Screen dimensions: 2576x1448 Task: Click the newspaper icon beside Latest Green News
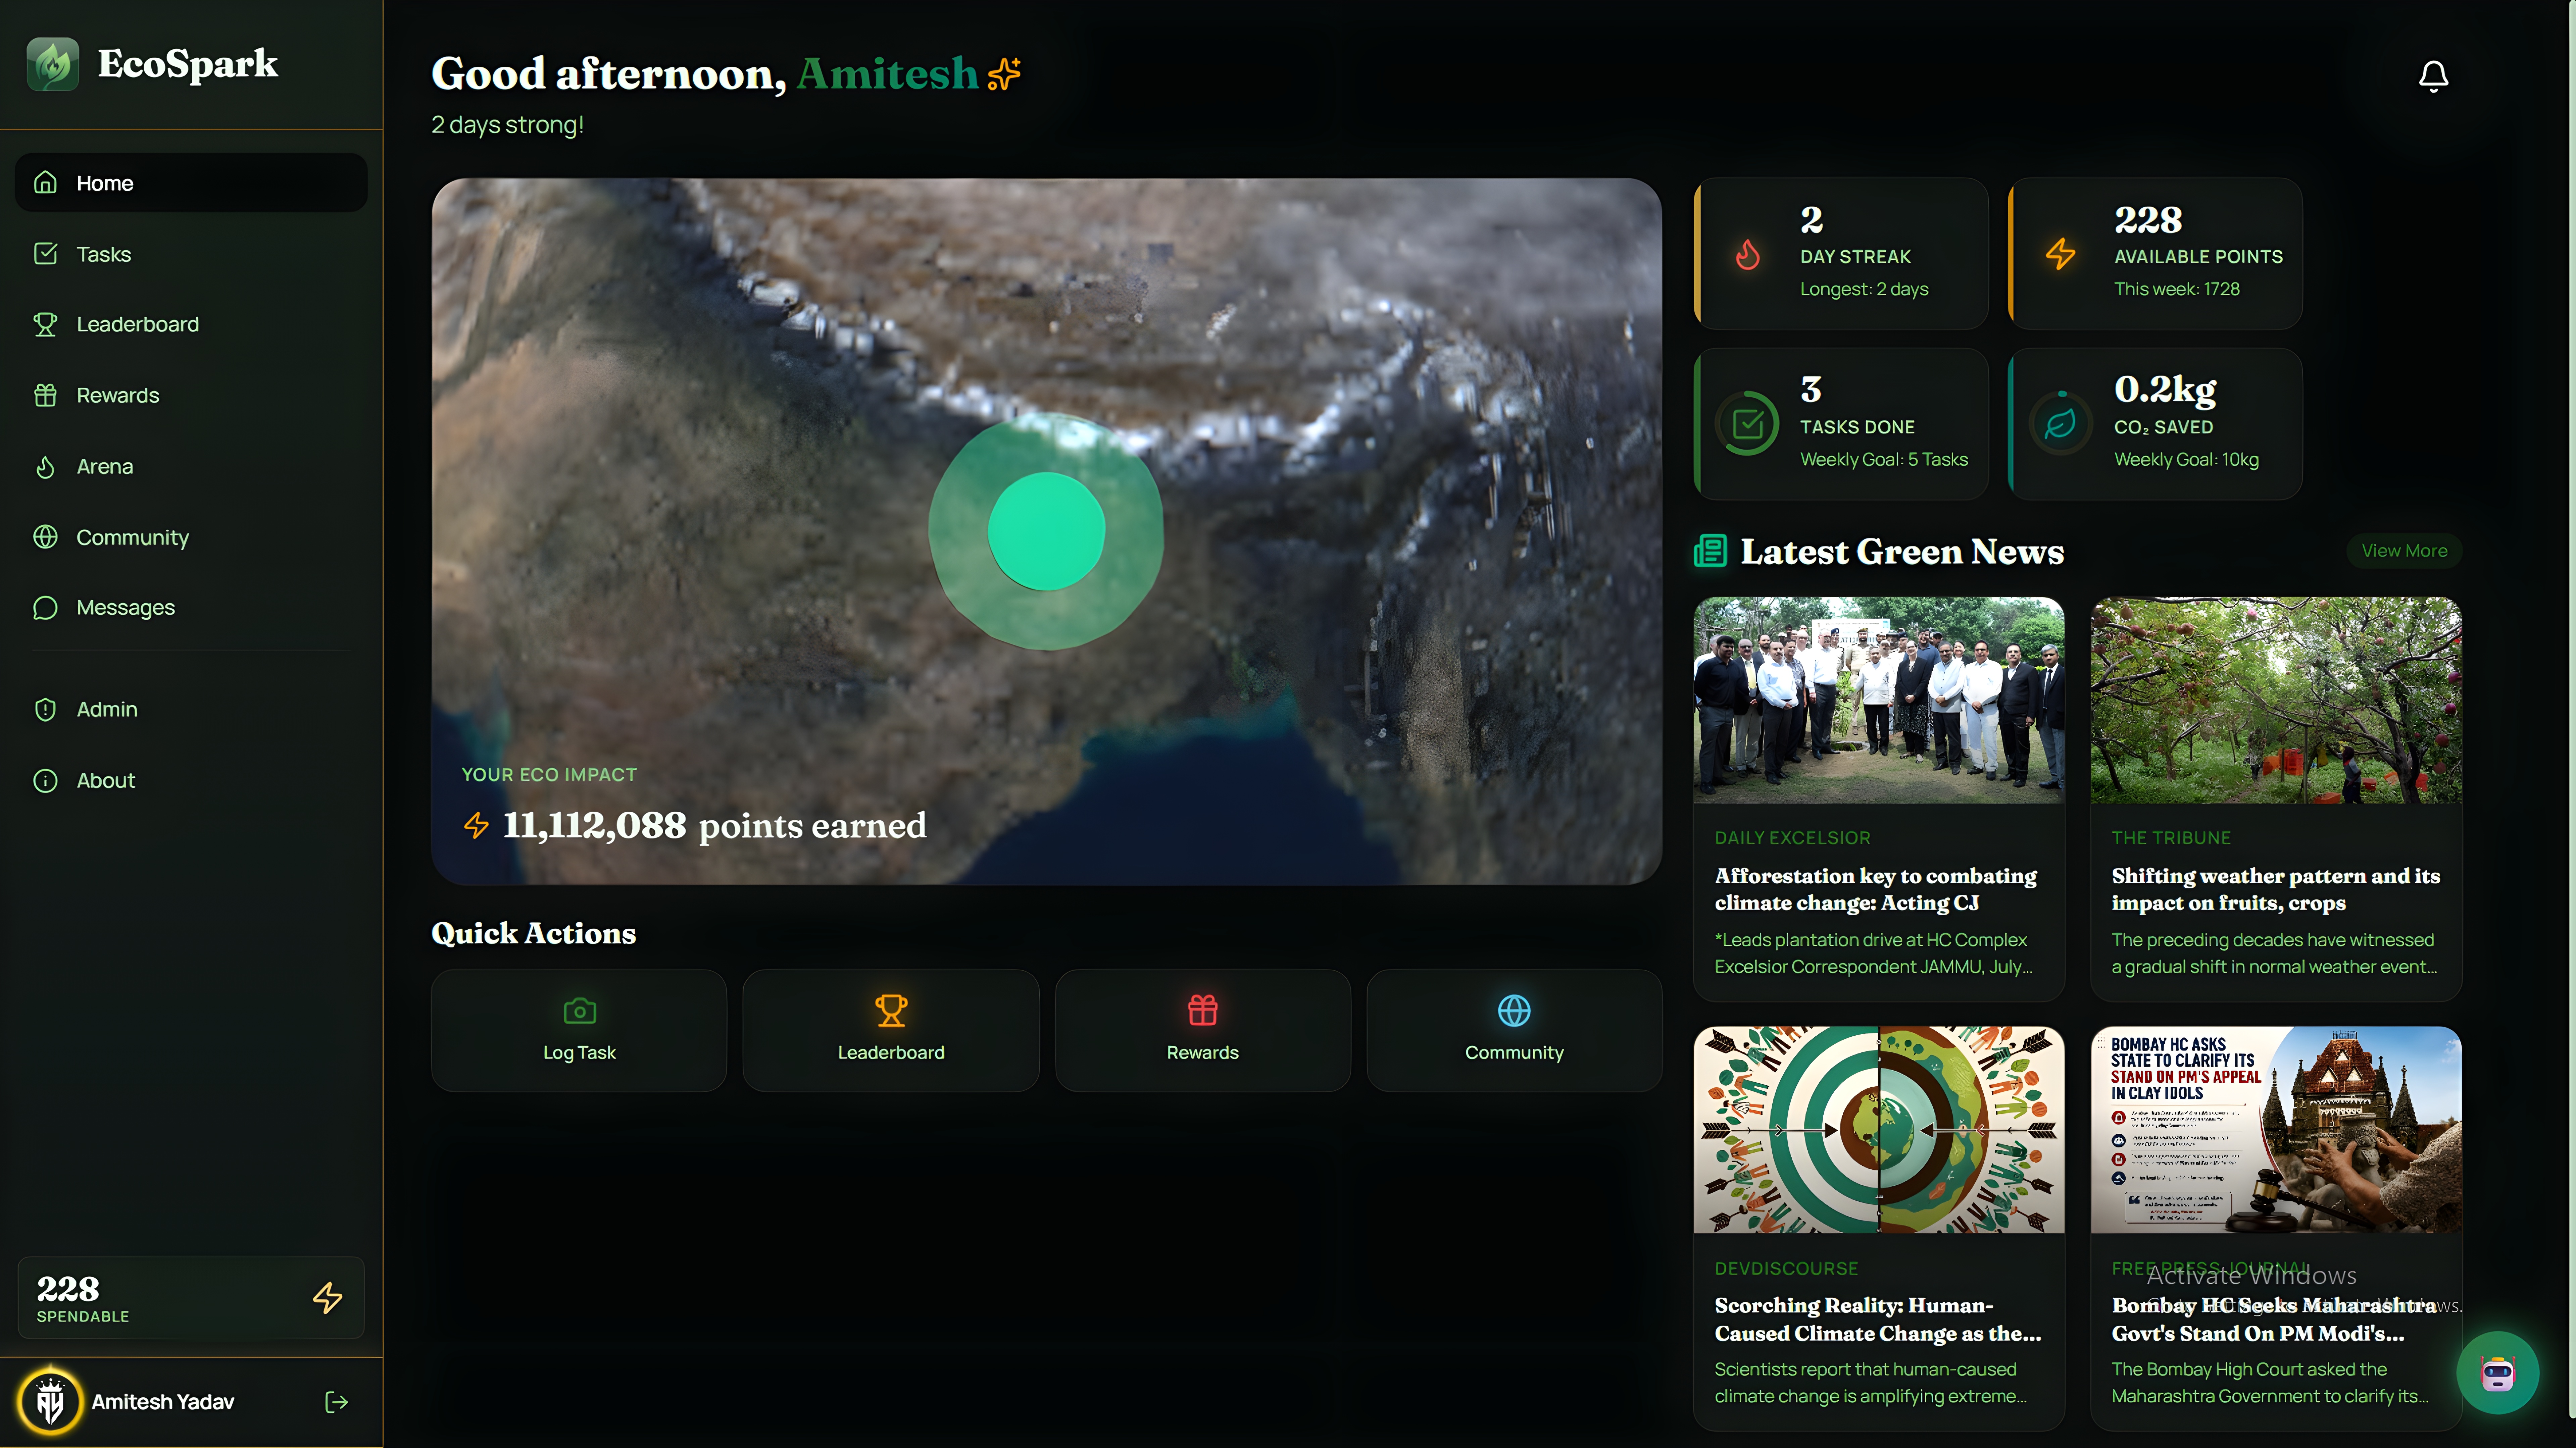pos(1710,551)
